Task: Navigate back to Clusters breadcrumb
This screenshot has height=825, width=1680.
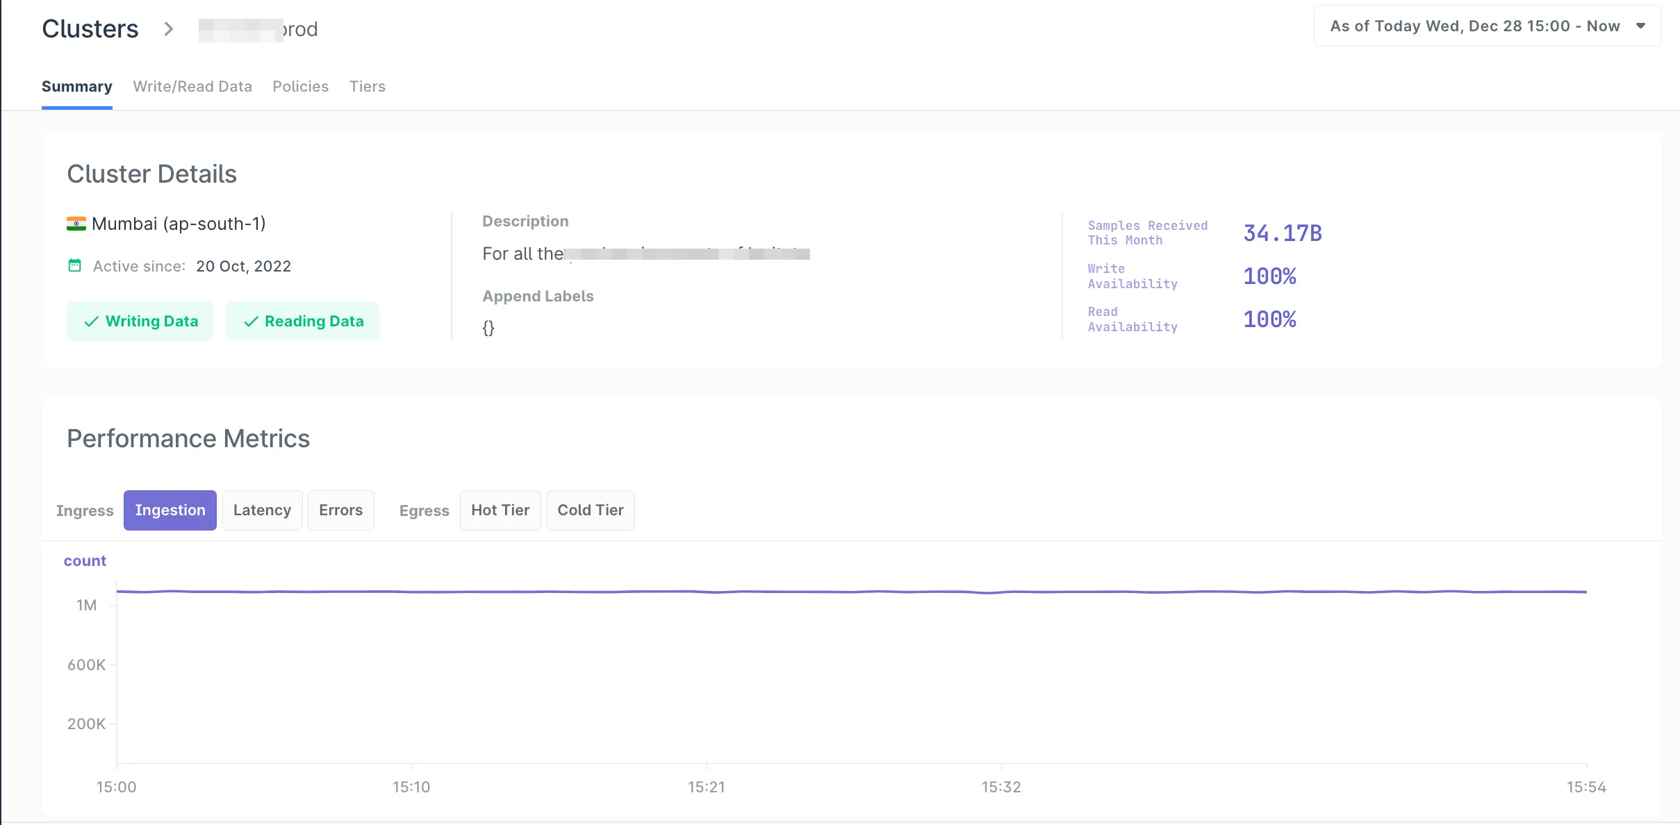Action: 90,29
